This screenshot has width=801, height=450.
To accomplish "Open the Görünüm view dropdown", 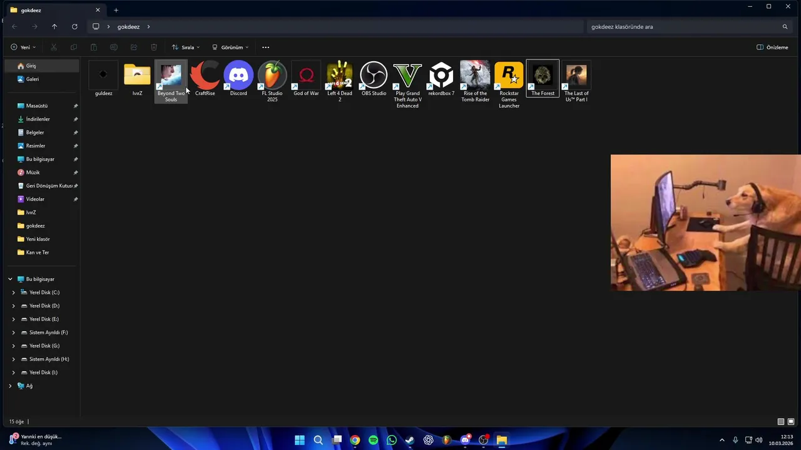I will click(230, 47).
